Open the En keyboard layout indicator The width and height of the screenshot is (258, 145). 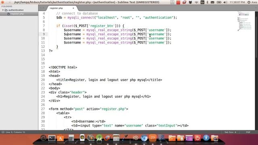[202, 2]
